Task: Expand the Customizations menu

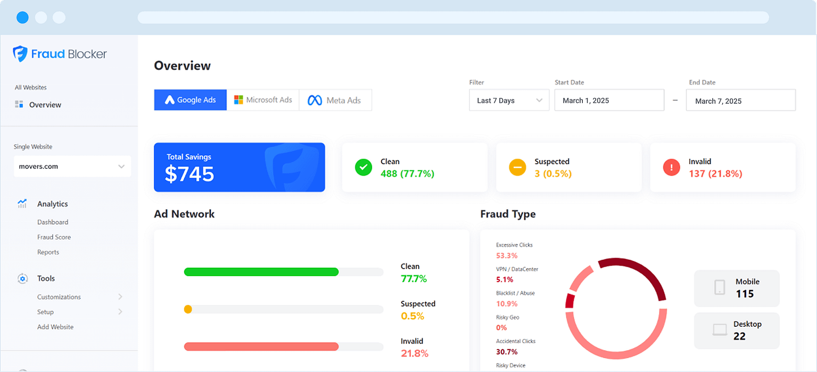Action: (59, 297)
